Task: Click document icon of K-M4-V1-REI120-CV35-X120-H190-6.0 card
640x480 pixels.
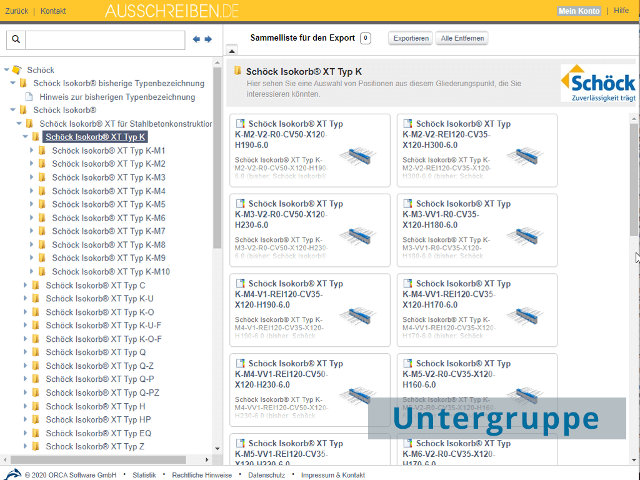Action: 241,283
